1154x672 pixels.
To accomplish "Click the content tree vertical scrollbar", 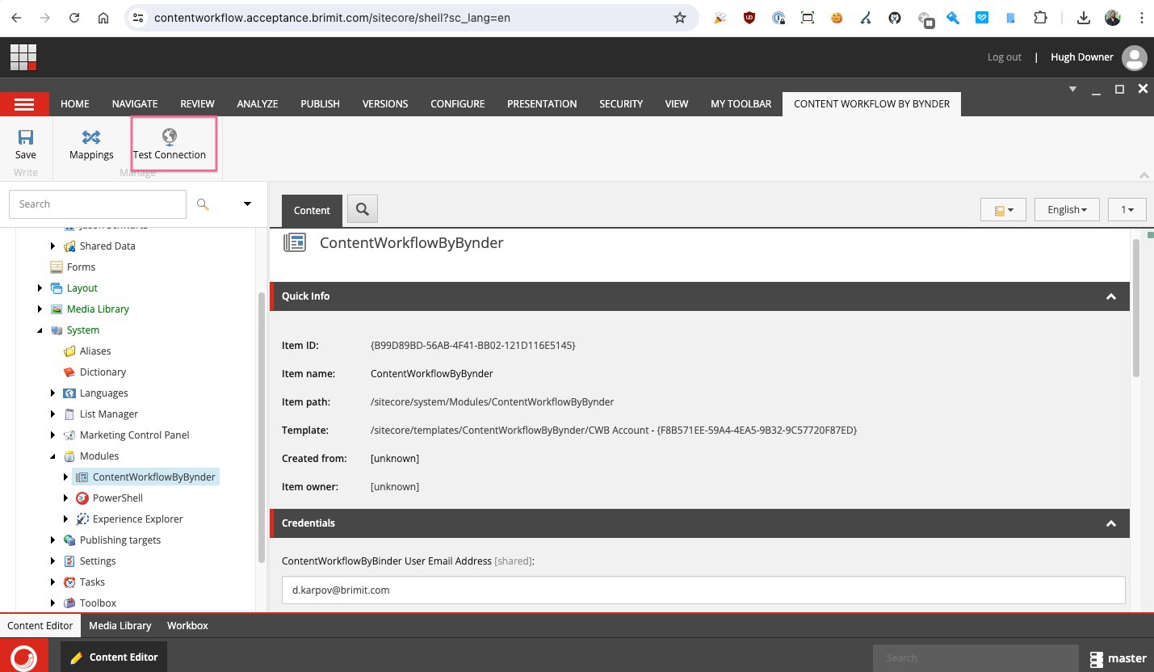I will [261, 428].
